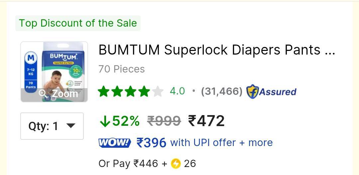Click the fourth green rating star
359x175 pixels.
point(144,91)
